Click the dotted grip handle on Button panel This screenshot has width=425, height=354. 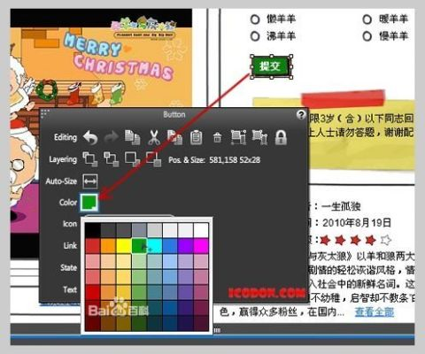coord(45,113)
